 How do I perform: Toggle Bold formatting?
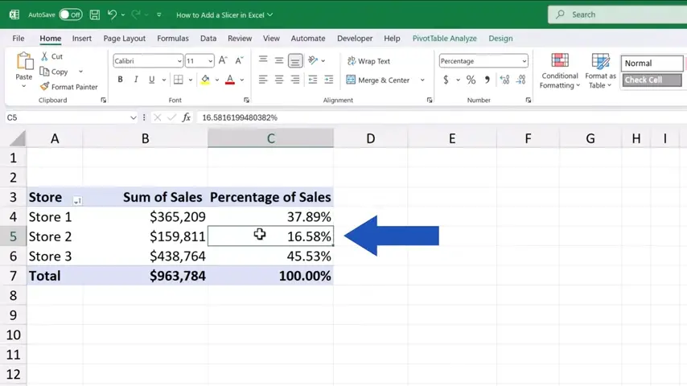pos(121,80)
